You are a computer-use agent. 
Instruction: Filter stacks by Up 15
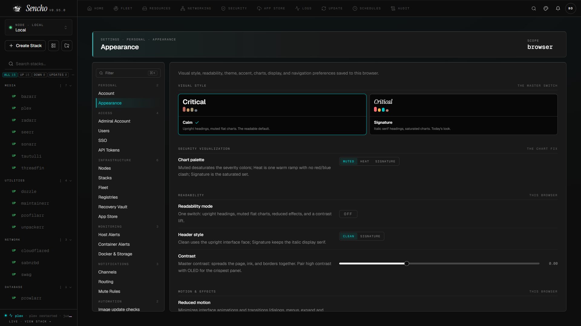coord(25,75)
